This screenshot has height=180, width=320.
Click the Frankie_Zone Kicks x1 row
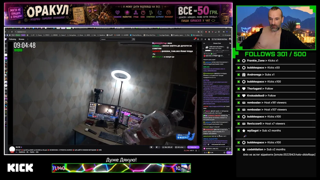coord(275,61)
